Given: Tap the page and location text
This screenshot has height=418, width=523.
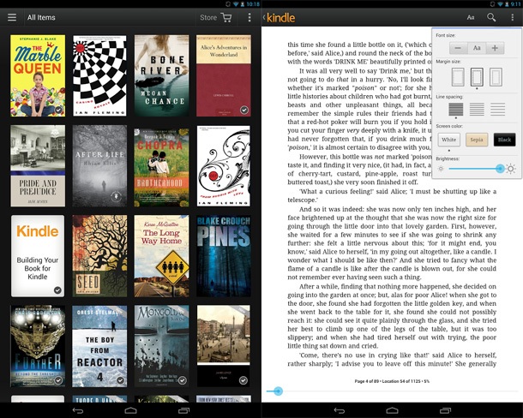Looking at the screenshot, I should click(392, 381).
